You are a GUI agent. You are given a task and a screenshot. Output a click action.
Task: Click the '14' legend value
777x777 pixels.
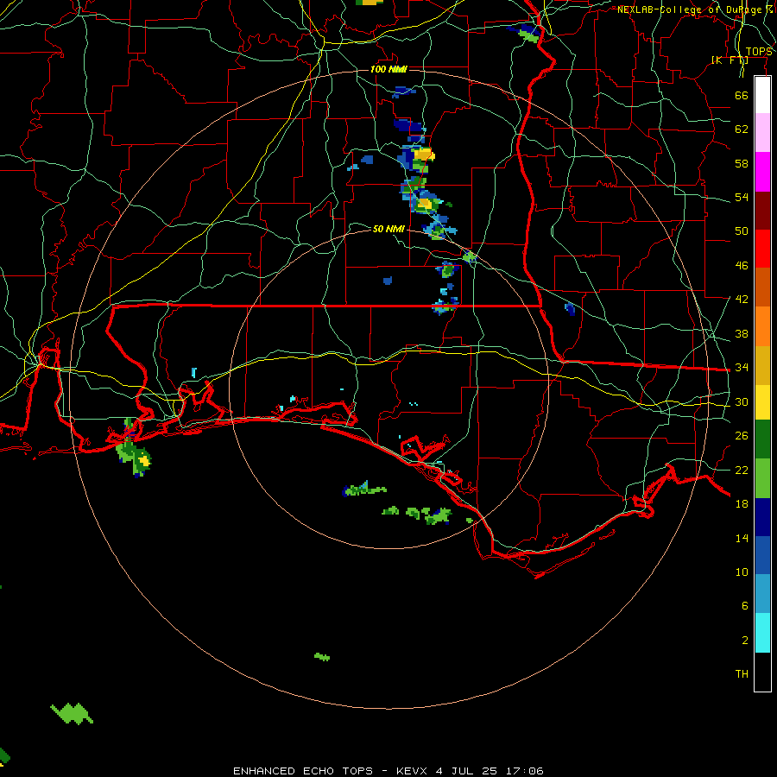click(742, 538)
